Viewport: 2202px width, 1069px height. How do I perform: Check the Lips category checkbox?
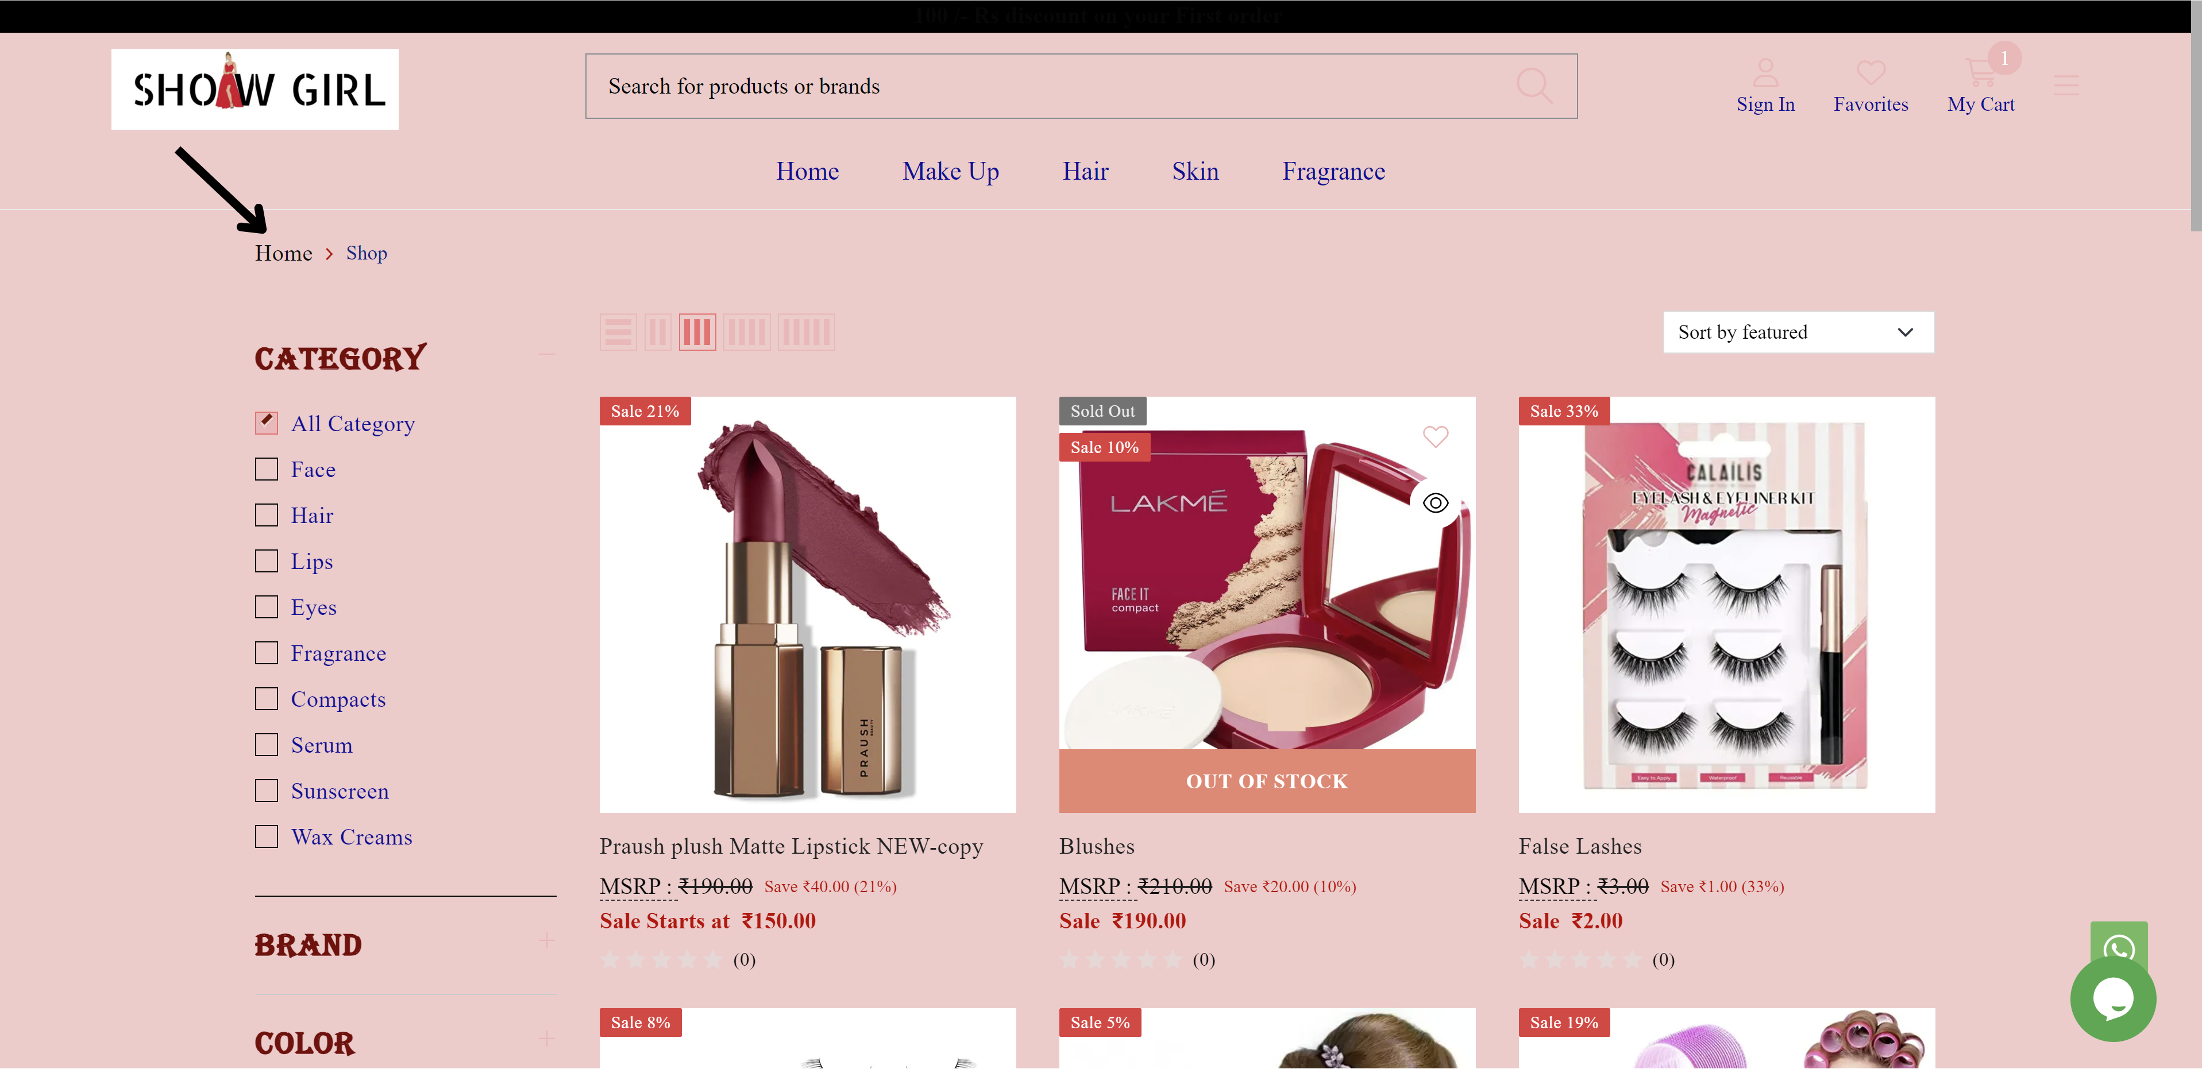pos(266,561)
